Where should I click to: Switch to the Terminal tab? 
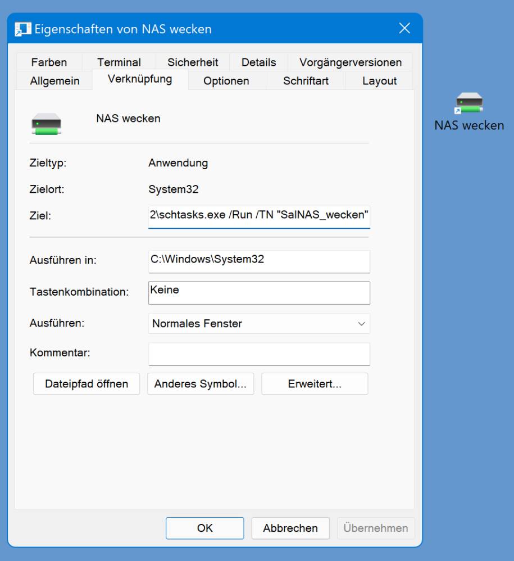119,62
